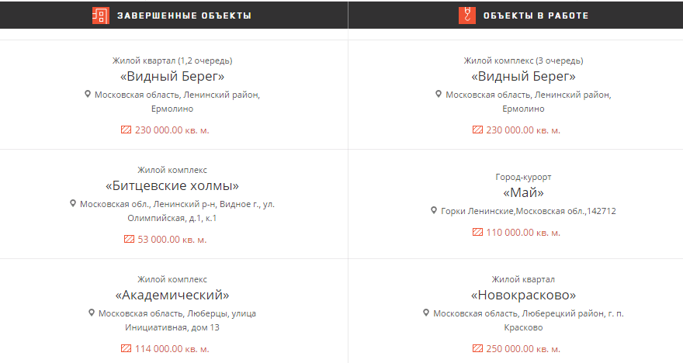Screen dimensions: 683x363
Task: Click the map pin for Академический address
Action: click(92, 313)
